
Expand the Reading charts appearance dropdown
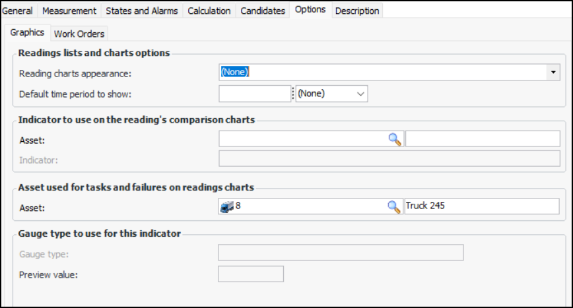[553, 72]
